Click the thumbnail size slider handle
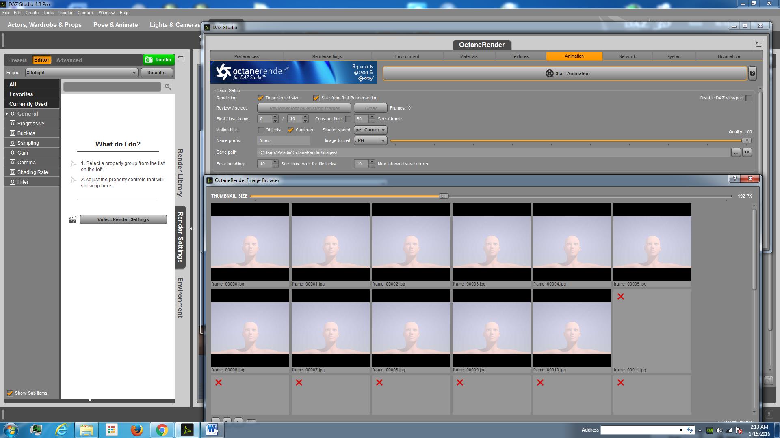 pyautogui.click(x=444, y=196)
